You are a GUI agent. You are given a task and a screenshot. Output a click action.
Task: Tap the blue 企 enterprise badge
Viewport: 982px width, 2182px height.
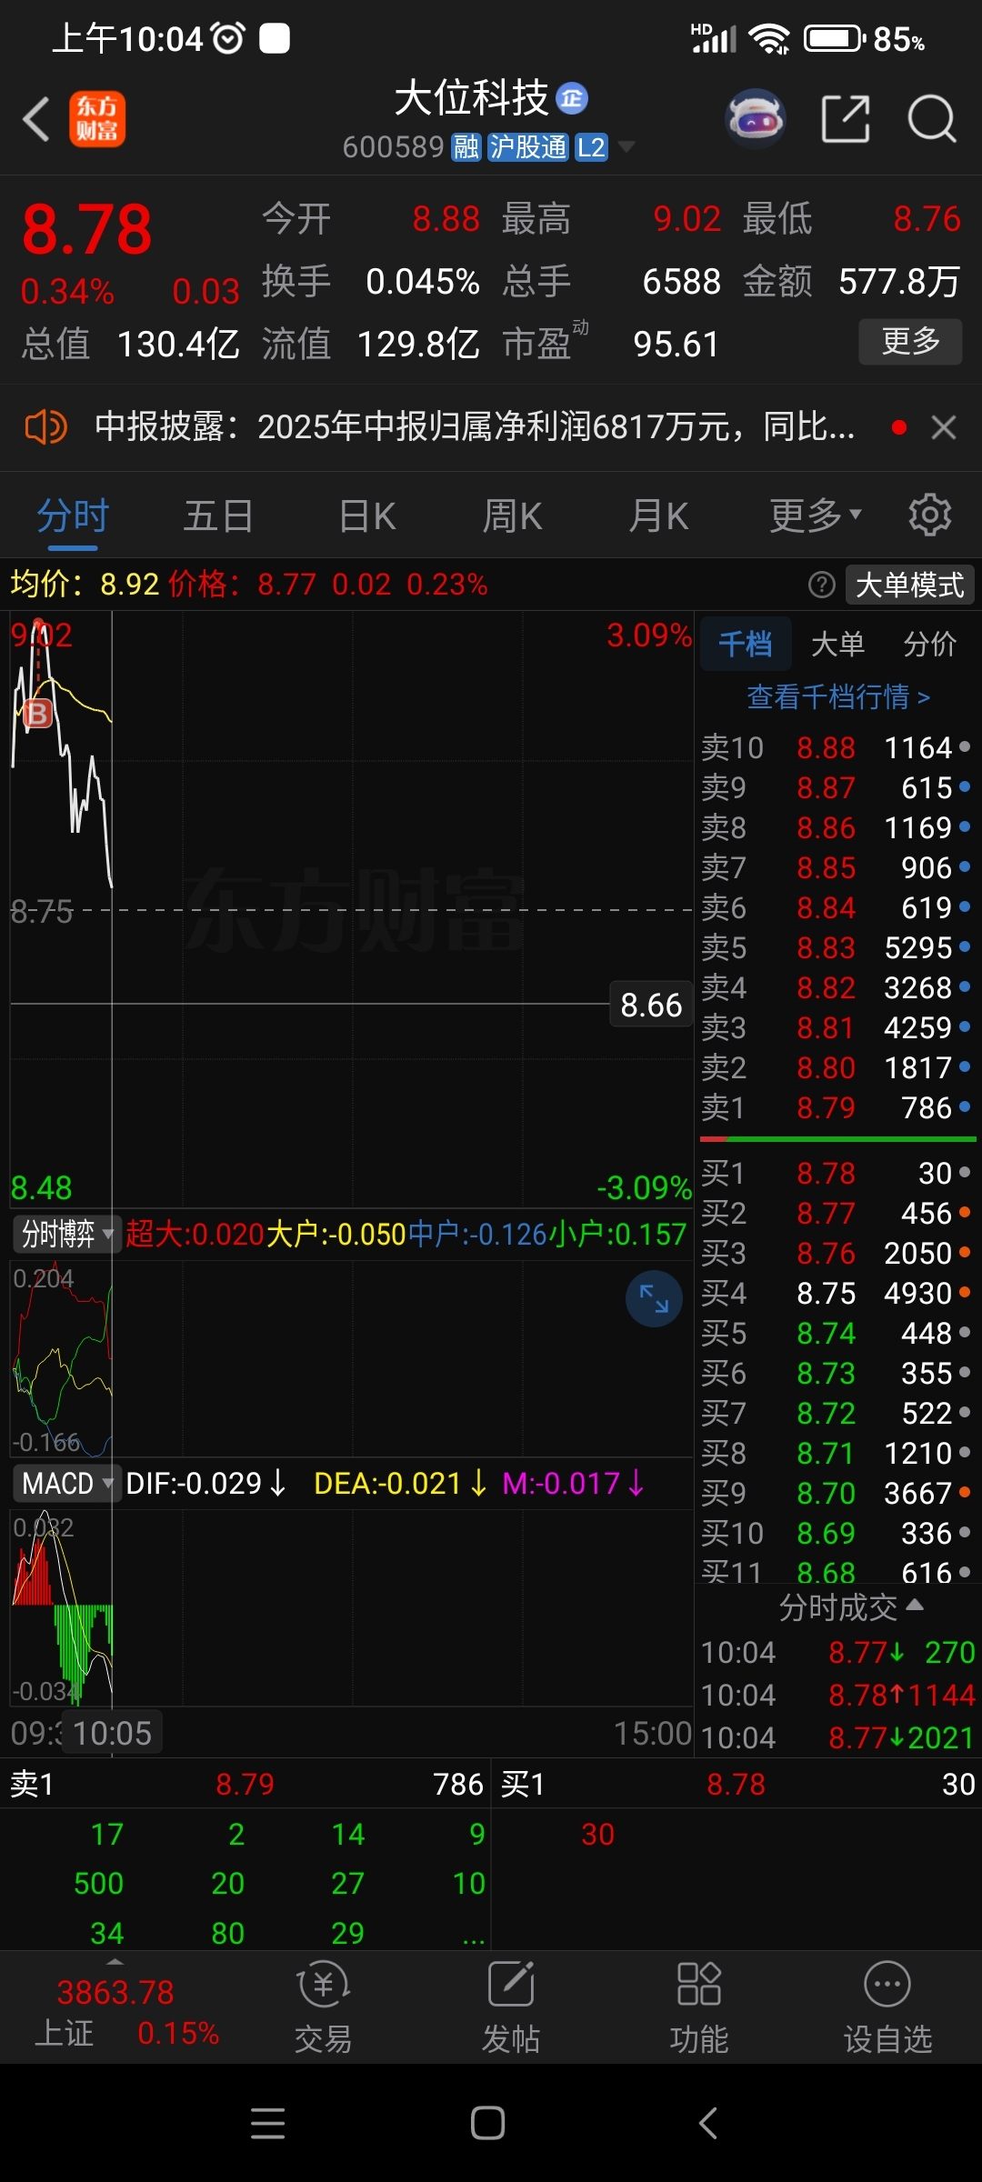572,98
